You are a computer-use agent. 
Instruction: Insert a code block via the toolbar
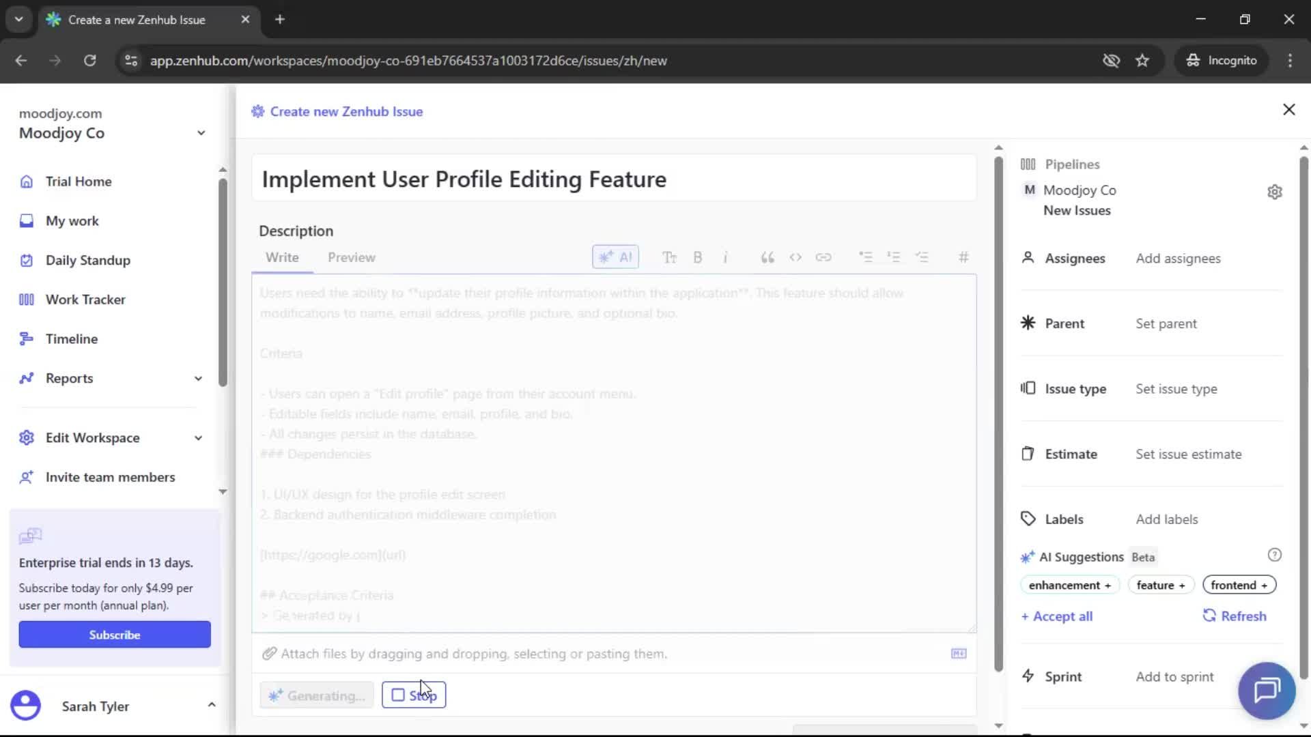click(795, 257)
